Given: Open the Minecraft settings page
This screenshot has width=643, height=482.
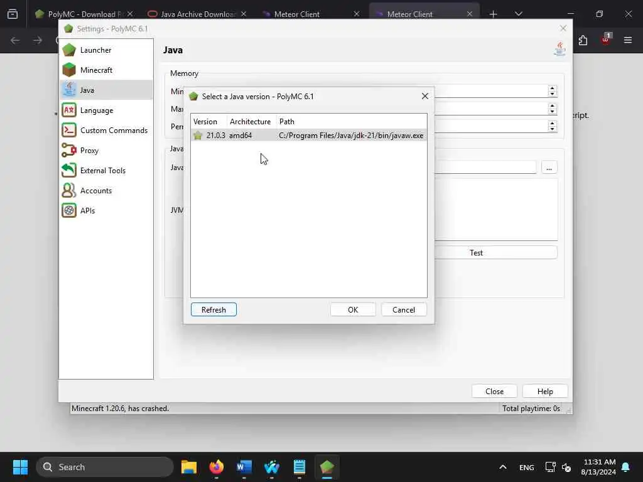Looking at the screenshot, I should [106, 70].
